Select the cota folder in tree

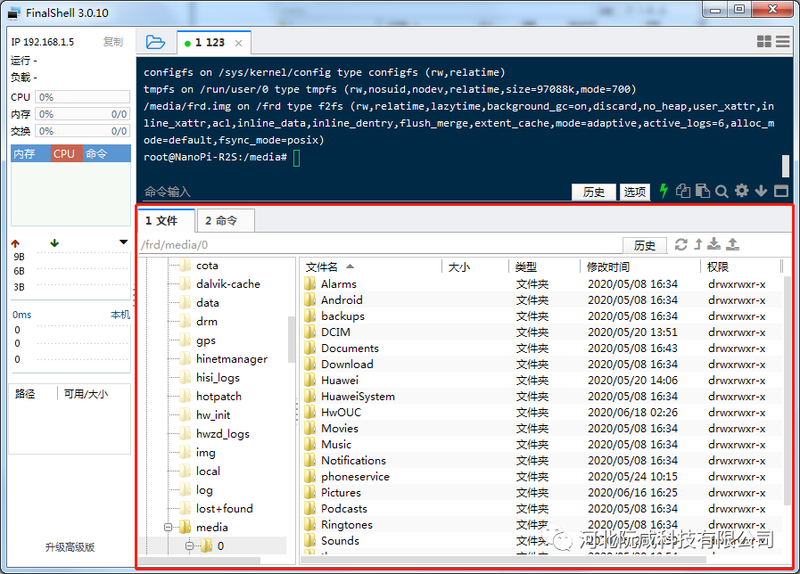click(207, 265)
